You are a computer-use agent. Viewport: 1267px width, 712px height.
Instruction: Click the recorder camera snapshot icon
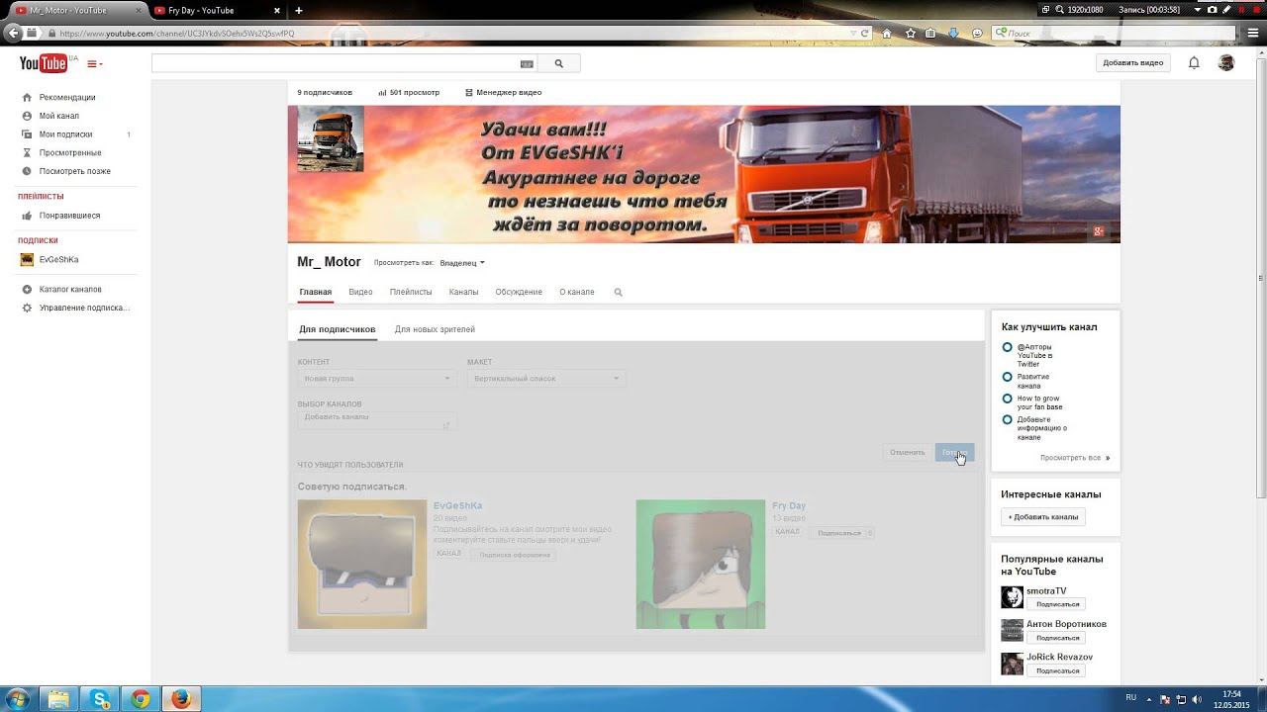click(x=1213, y=9)
